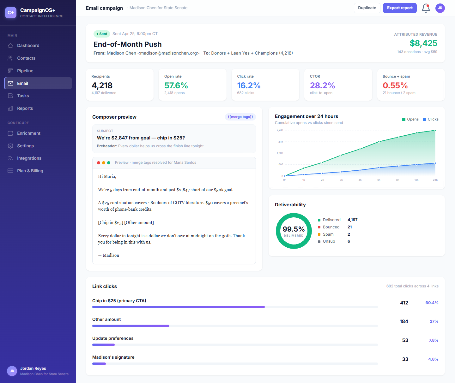Click Madison's signature link row
Screen dimensions: 455x383
[x=265, y=360]
